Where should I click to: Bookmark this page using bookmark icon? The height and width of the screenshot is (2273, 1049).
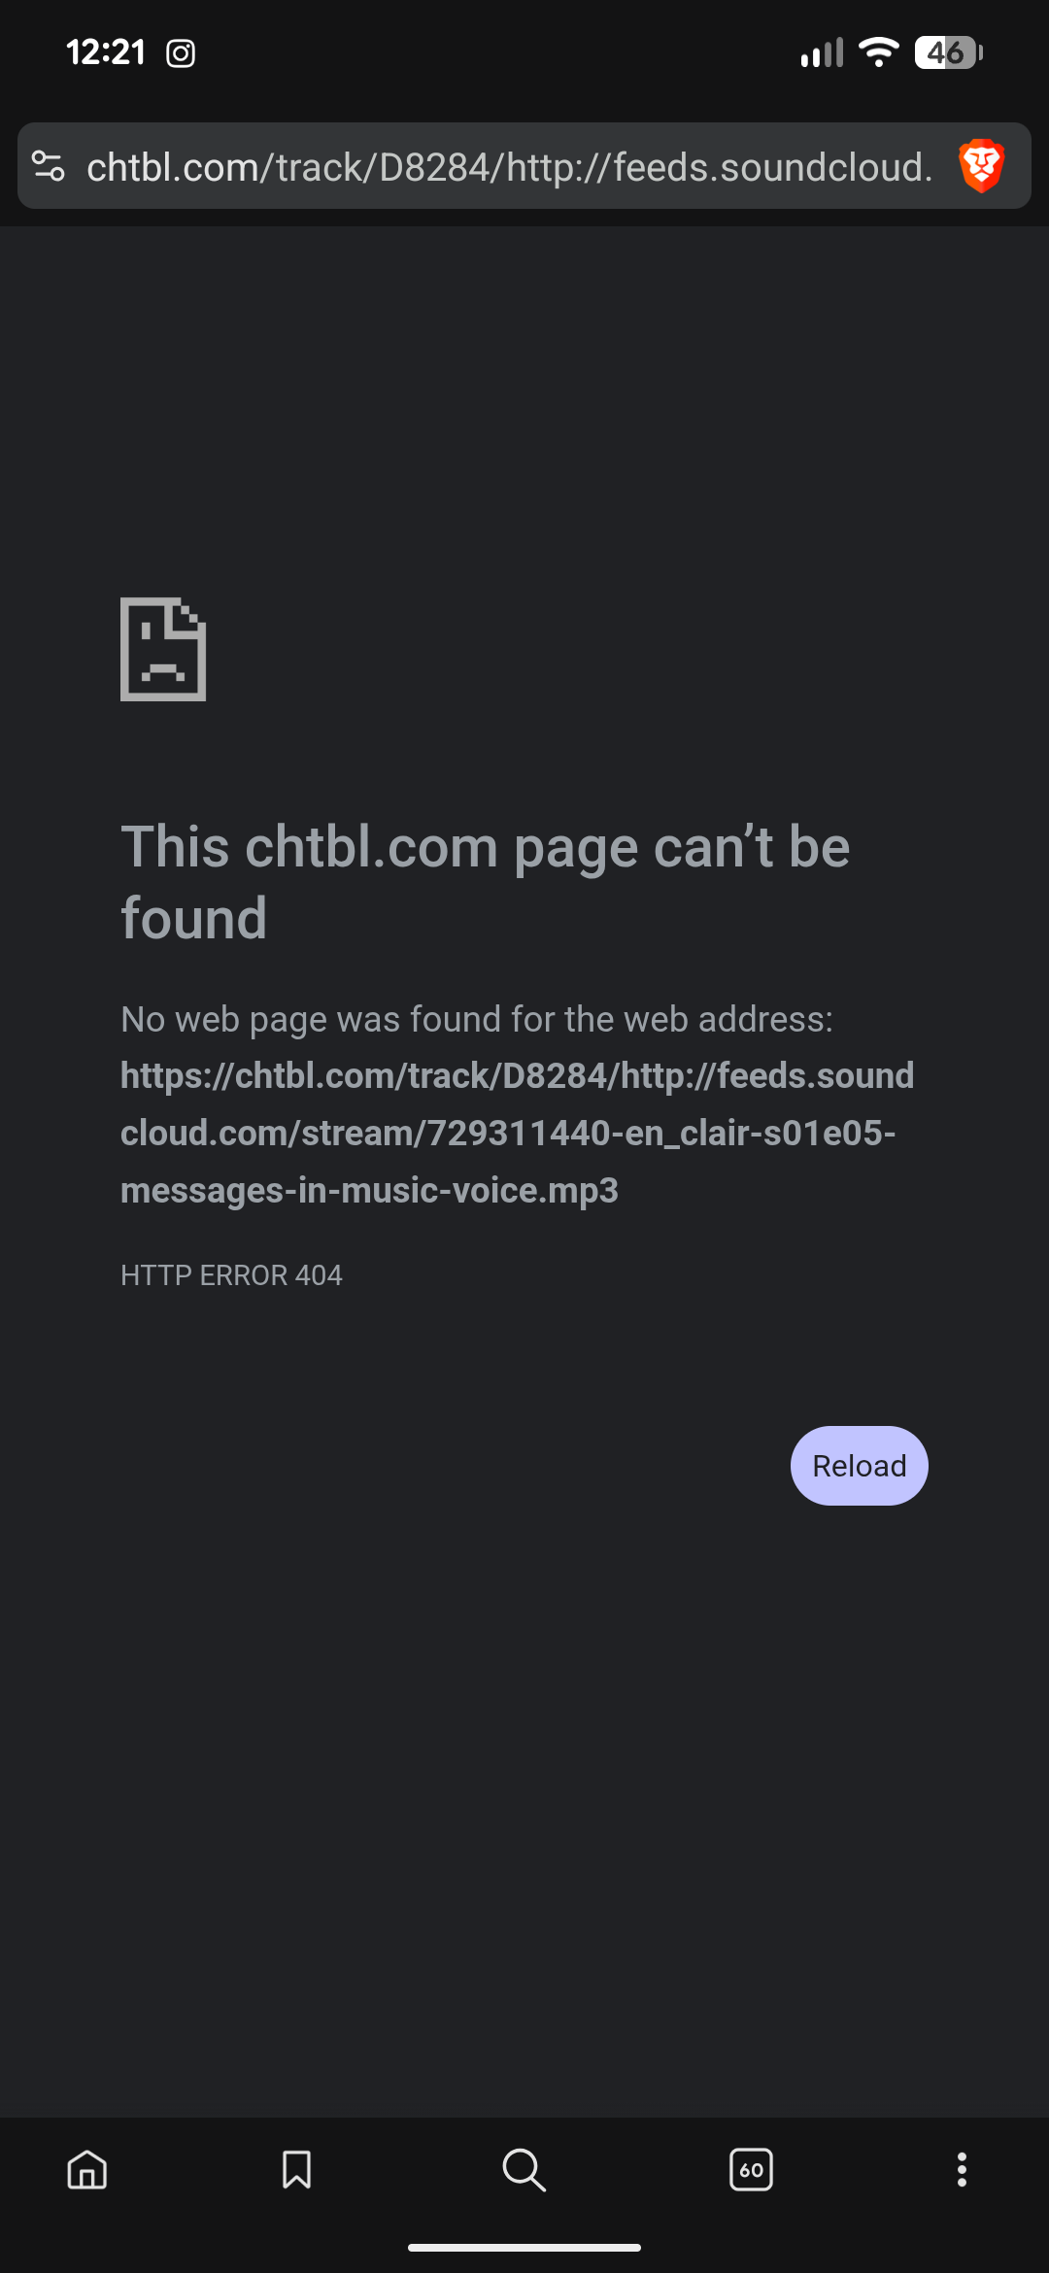(x=296, y=2169)
